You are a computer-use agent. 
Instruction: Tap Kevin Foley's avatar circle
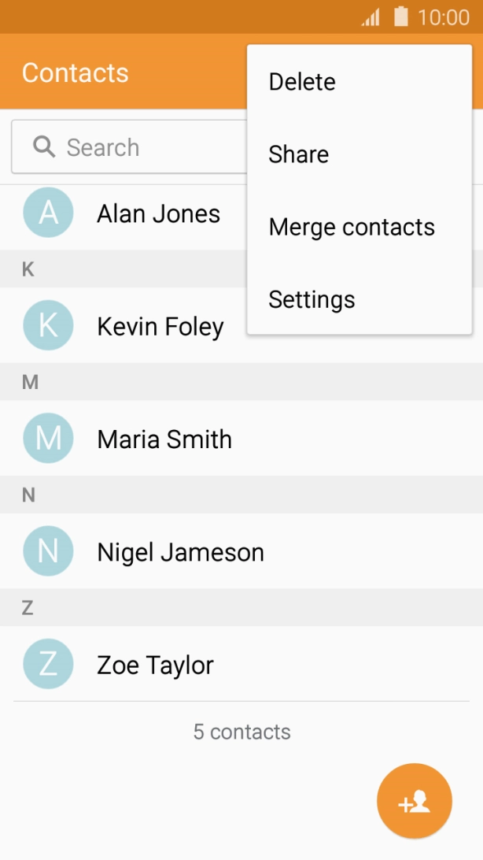pos(48,325)
